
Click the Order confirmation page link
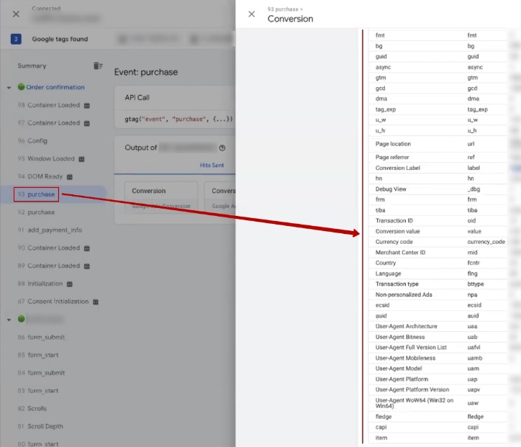tap(55, 87)
